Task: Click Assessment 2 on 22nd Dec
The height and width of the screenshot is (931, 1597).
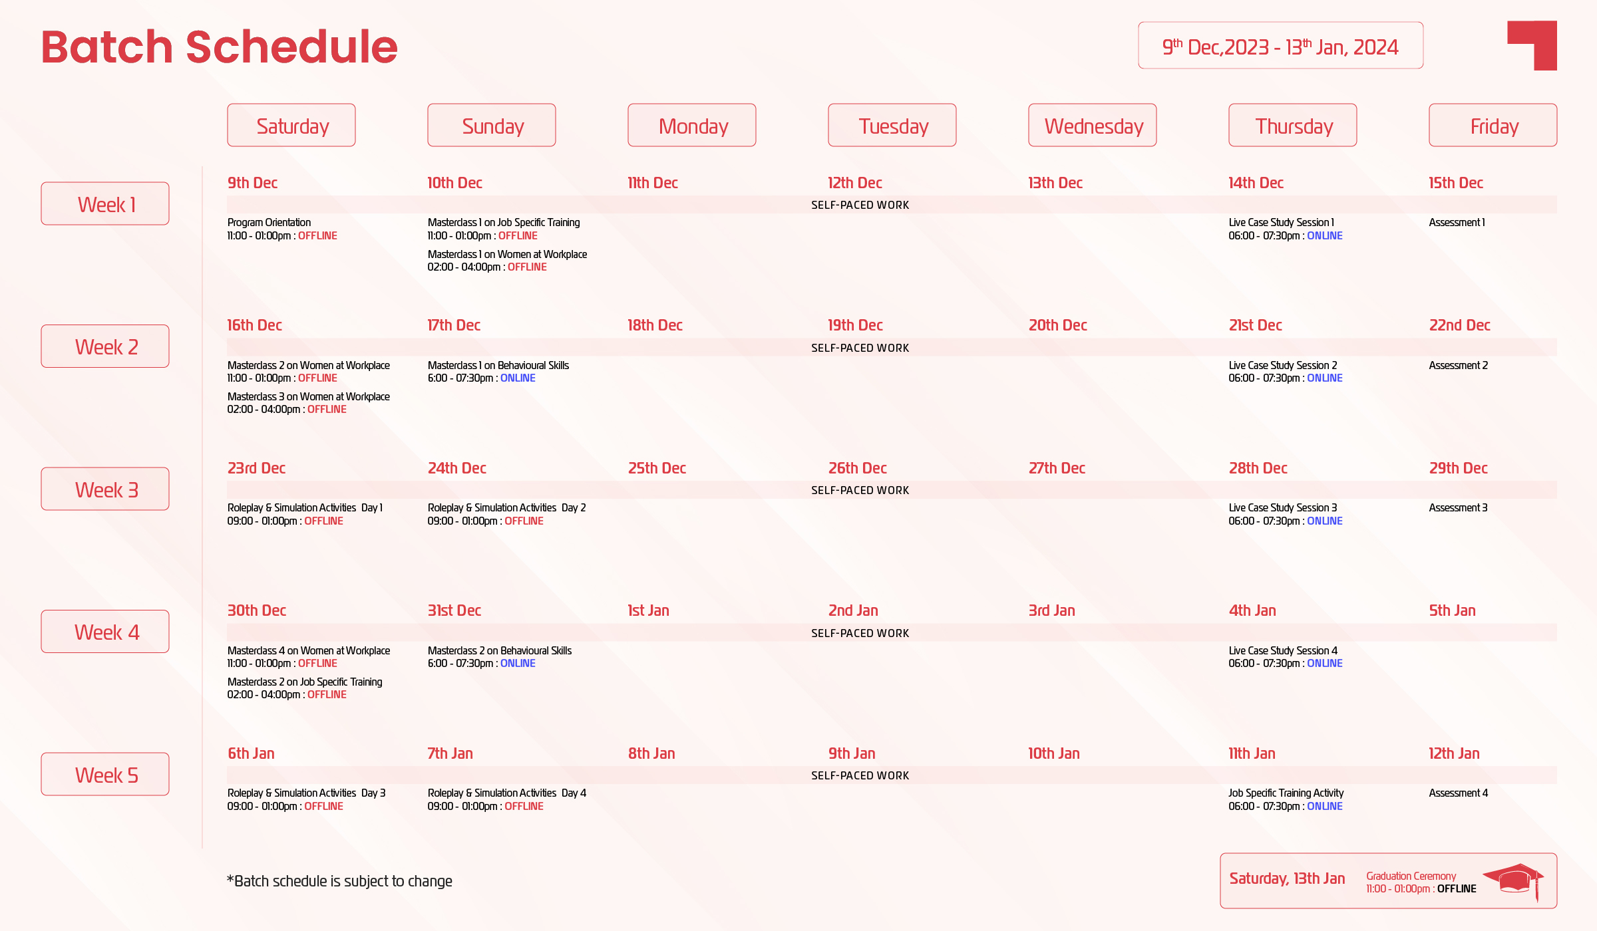Action: point(1458,366)
